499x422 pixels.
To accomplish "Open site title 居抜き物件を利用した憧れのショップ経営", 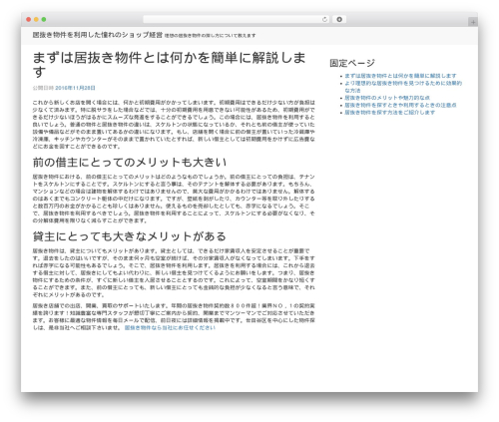I will point(98,35).
